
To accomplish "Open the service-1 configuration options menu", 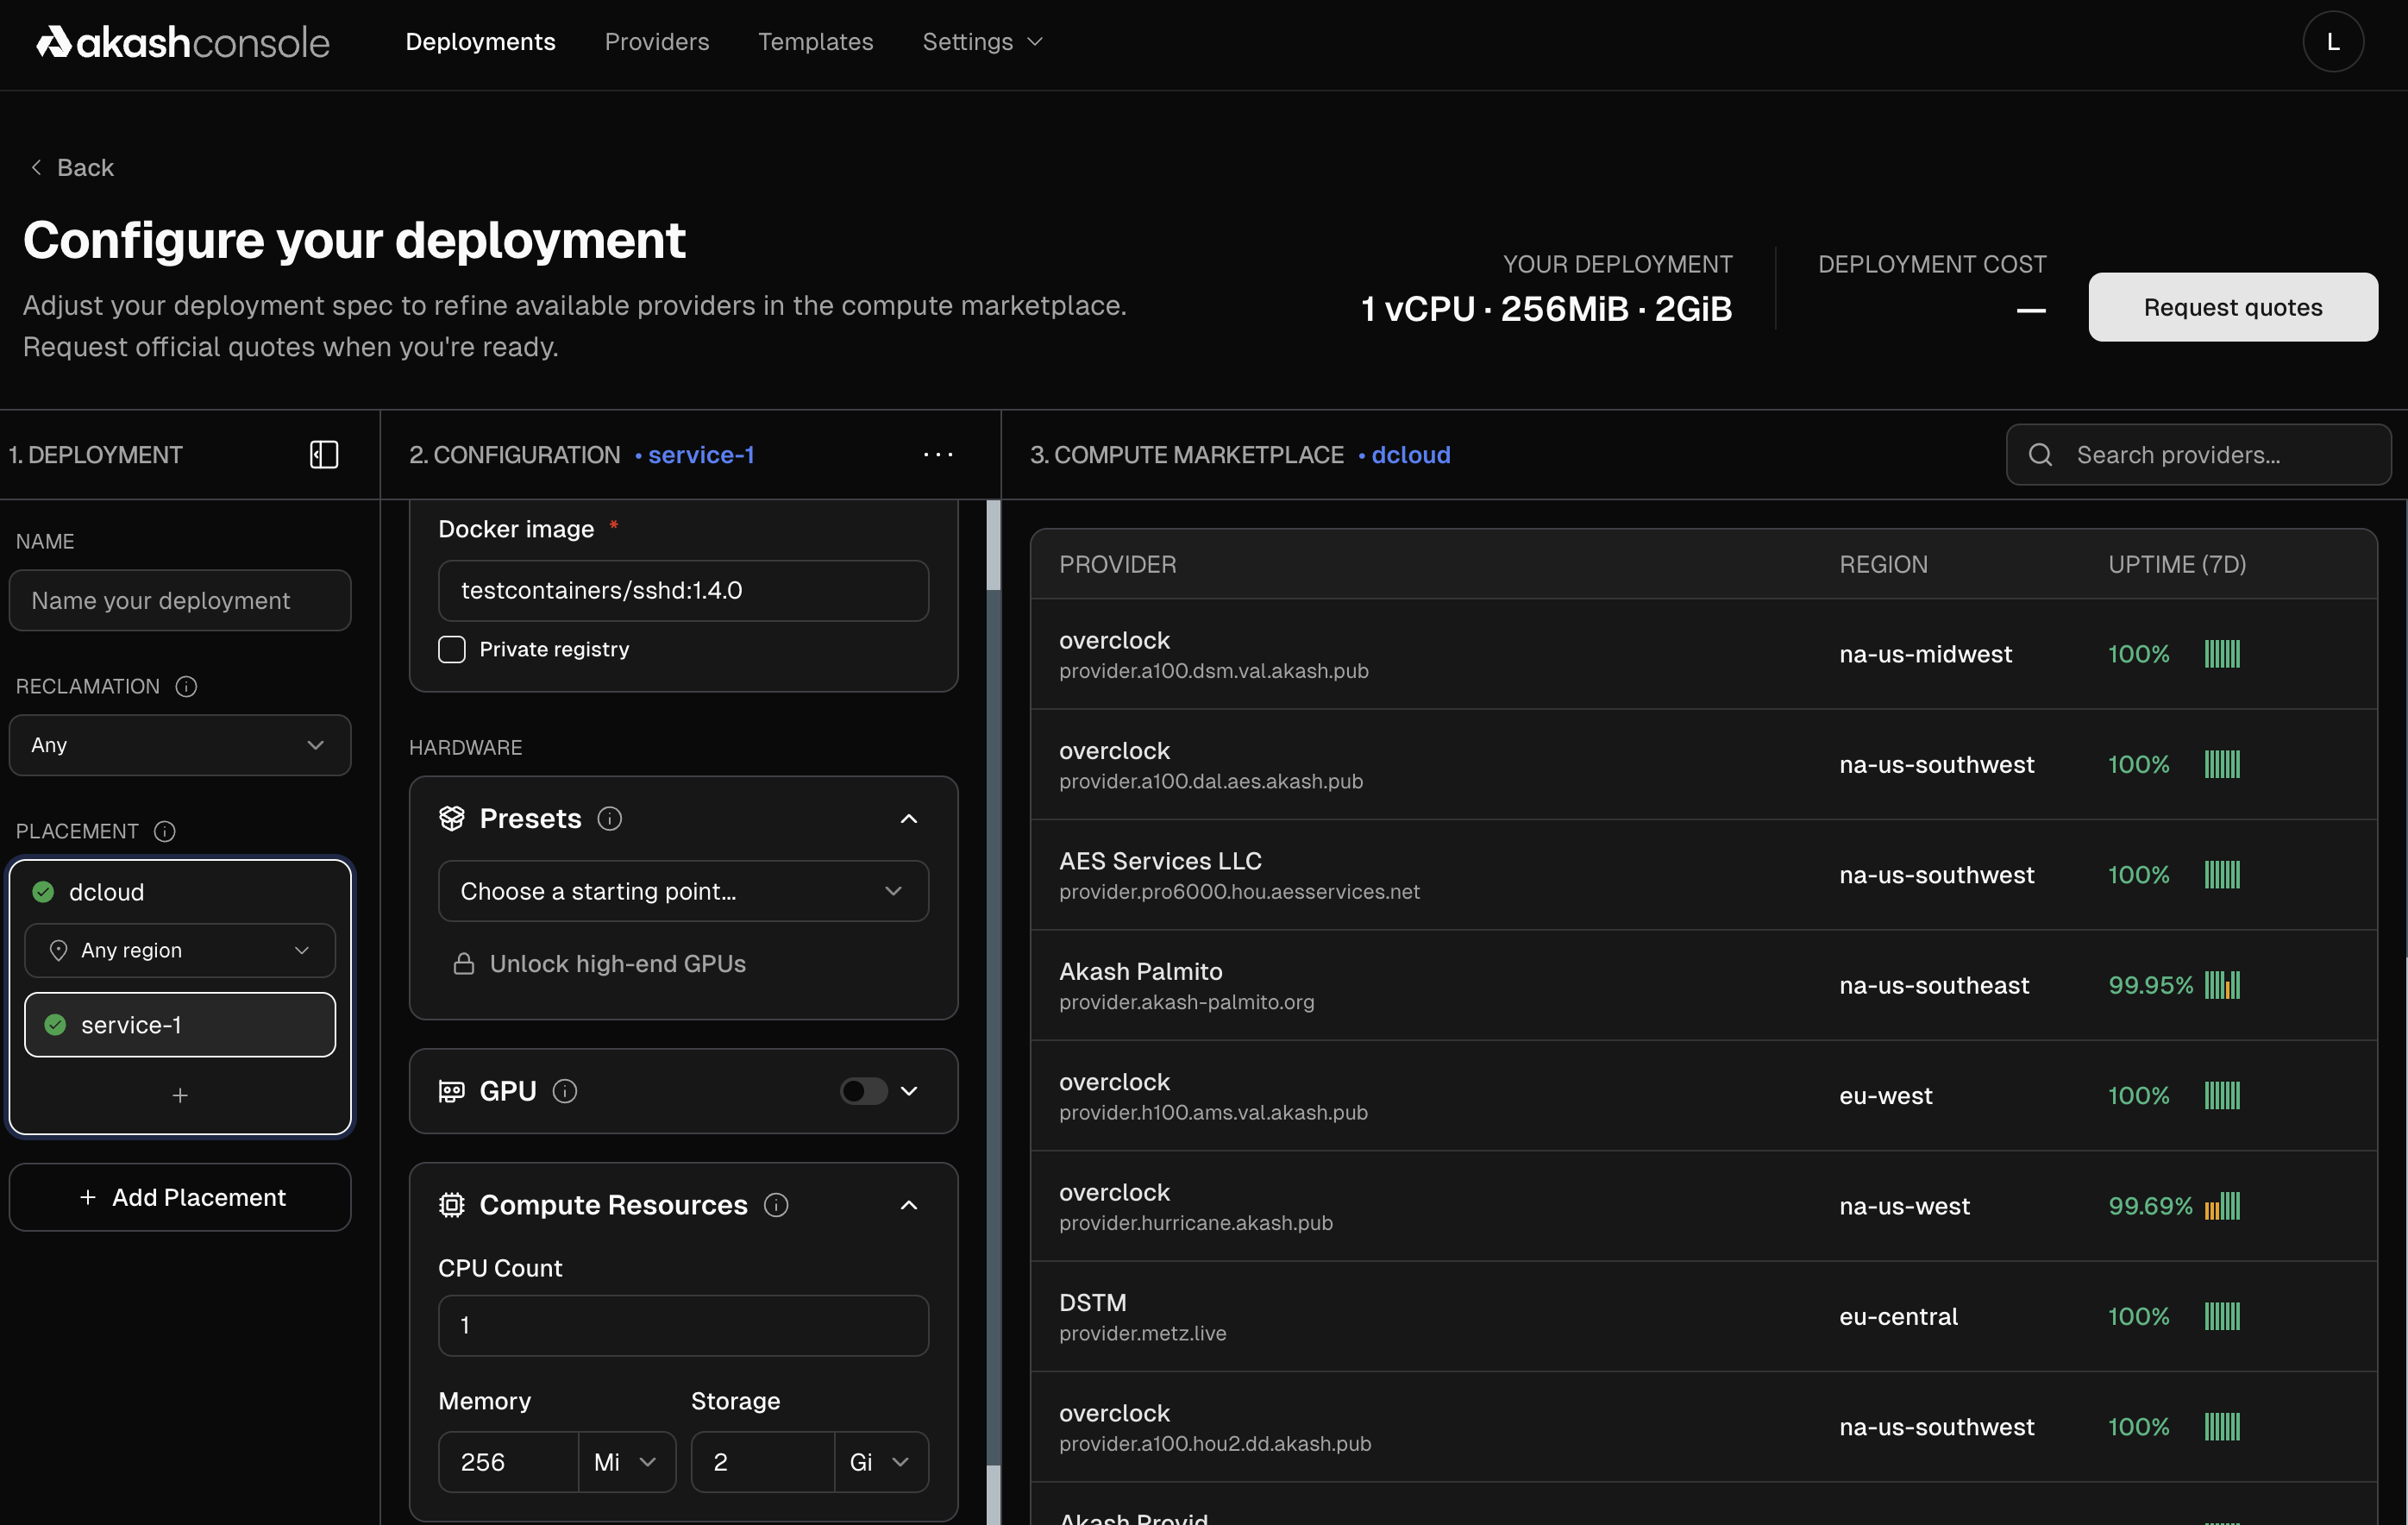I will click(938, 455).
